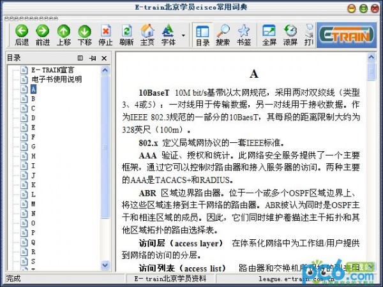Click the 访问列表 (access list) term
The width and height of the screenshot is (383, 287).
(x=182, y=269)
